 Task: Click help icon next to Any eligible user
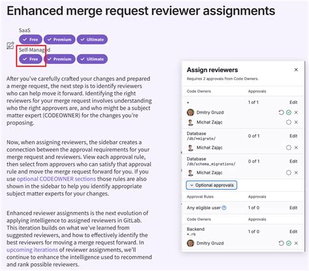[x=224, y=208]
